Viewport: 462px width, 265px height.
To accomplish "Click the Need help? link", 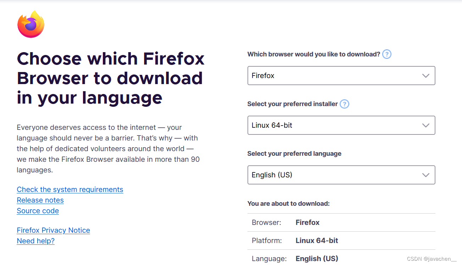I will pyautogui.click(x=35, y=241).
